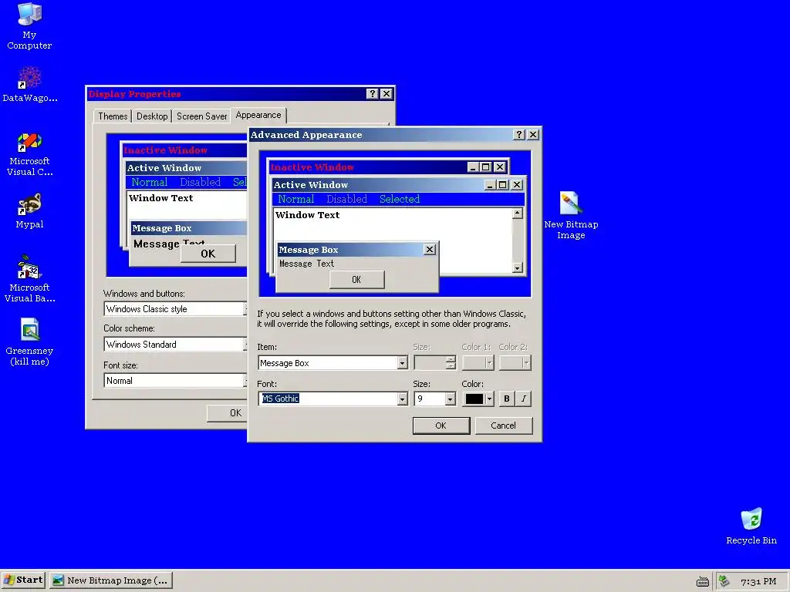Open the font Color picker dropdown arrow

[488, 399]
